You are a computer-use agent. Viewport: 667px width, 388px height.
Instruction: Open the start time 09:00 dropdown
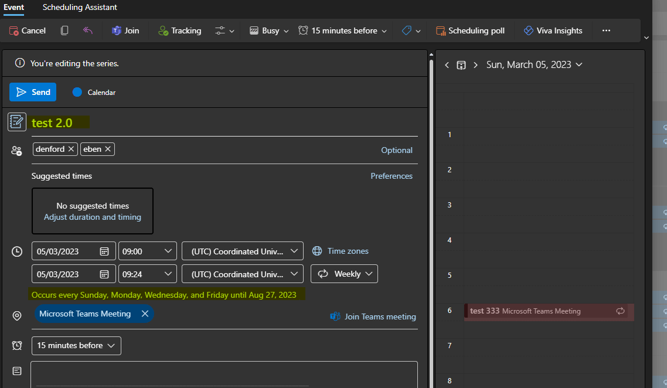tap(147, 251)
